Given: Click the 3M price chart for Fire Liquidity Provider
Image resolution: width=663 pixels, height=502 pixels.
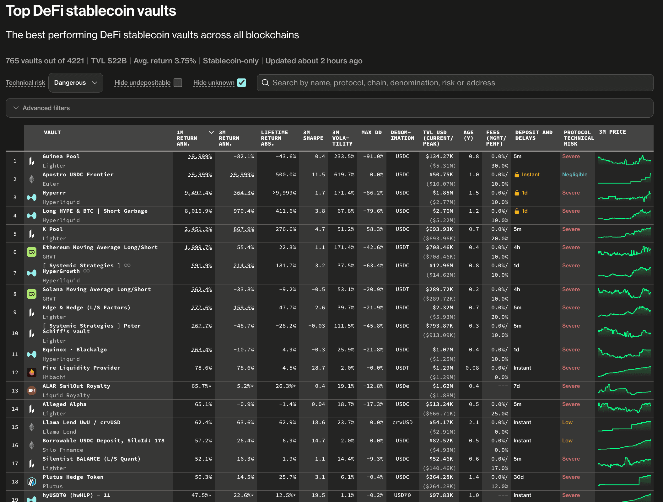Looking at the screenshot, I should [x=624, y=372].
